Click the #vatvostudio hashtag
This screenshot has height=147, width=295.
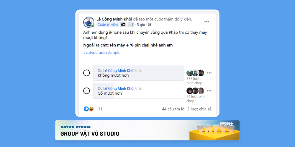pyautogui.click(x=95, y=53)
